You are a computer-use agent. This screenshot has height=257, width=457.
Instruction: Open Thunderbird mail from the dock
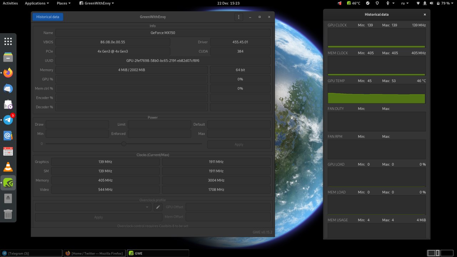pos(8,88)
